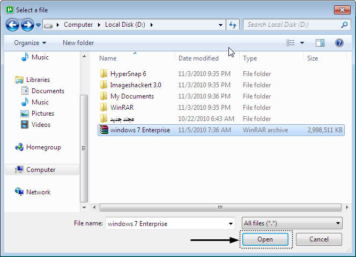
Task: Toggle the preview pane icon
Action: coord(320,43)
